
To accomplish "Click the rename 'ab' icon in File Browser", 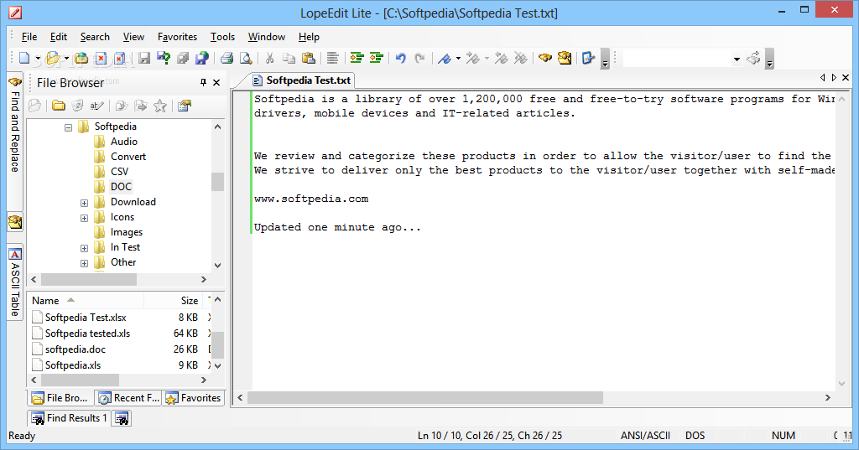I will (x=97, y=106).
